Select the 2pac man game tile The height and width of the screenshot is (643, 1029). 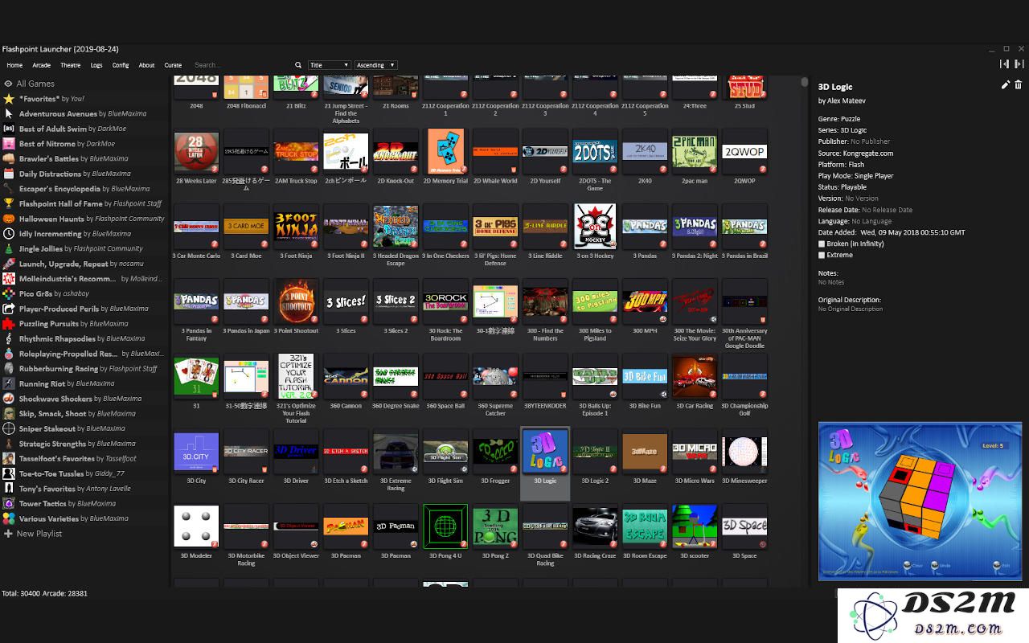(x=695, y=158)
